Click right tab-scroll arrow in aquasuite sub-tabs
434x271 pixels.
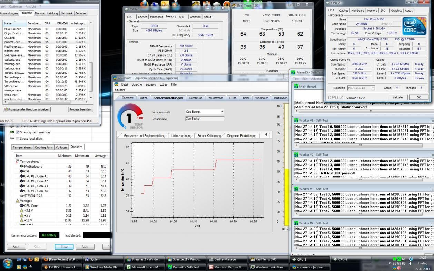(x=270, y=135)
